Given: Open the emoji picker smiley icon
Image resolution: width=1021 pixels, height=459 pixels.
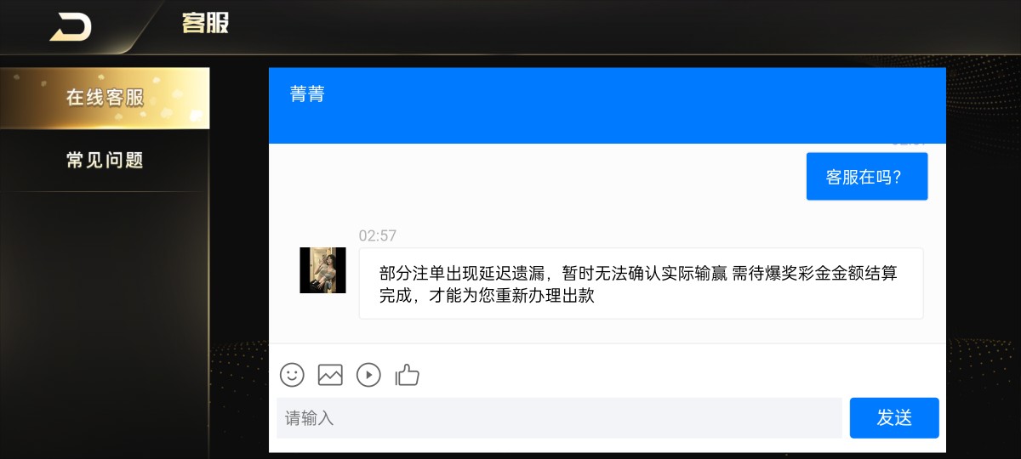Looking at the screenshot, I should click(x=292, y=374).
